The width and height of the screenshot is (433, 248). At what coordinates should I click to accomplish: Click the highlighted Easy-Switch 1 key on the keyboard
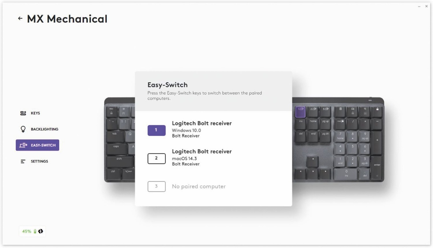[301, 112]
